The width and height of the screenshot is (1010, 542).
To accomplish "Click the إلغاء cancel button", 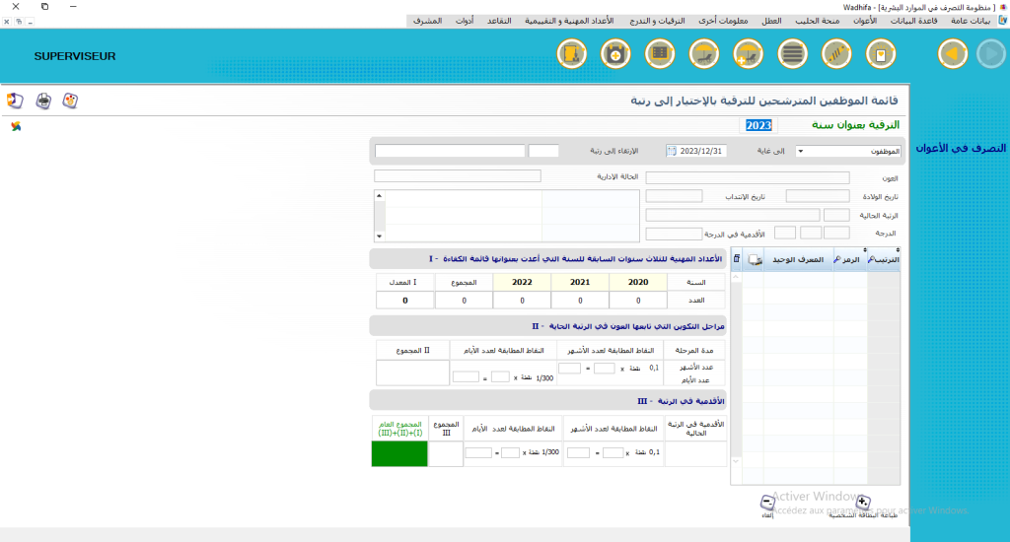I will pyautogui.click(x=767, y=504).
